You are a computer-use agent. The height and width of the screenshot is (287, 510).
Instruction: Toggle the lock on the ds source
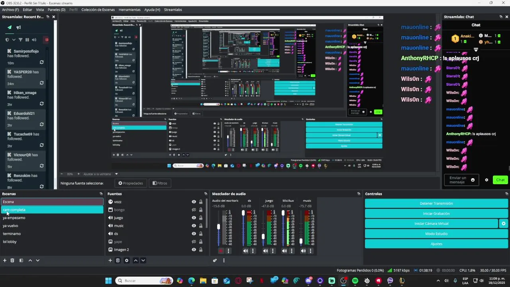[x=201, y=234]
